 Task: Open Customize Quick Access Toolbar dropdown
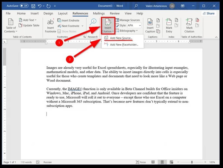tap(55, 6)
